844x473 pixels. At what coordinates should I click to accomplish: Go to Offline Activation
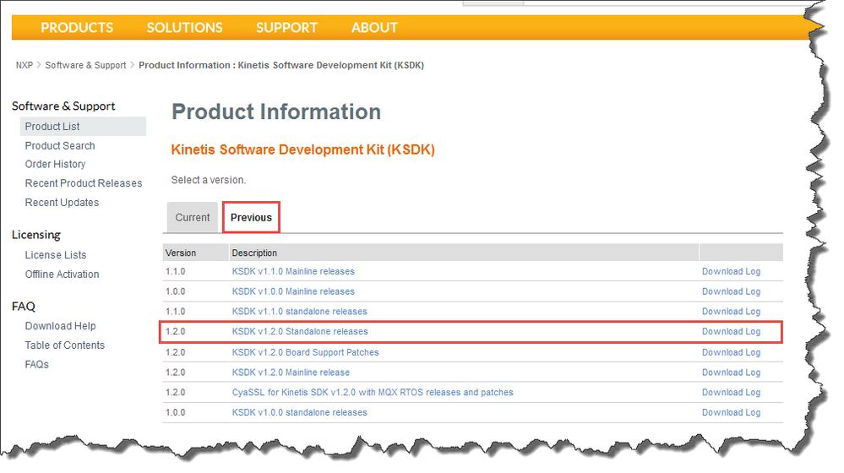pyautogui.click(x=62, y=275)
